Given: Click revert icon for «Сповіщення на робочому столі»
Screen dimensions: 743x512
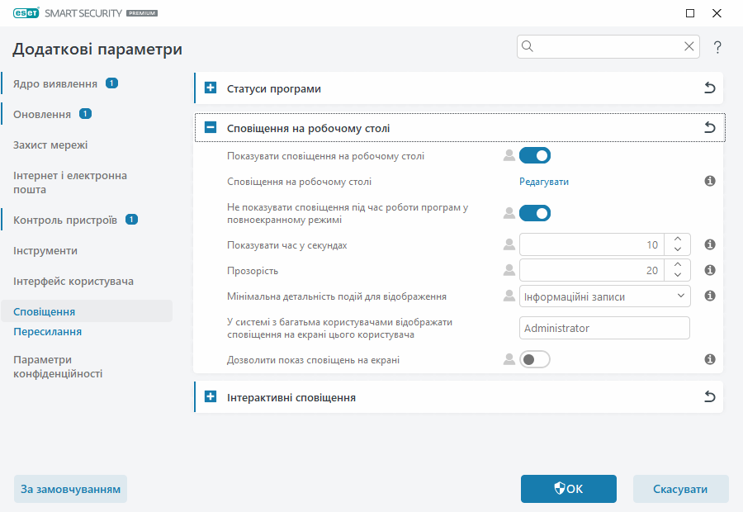Looking at the screenshot, I should coord(709,128).
